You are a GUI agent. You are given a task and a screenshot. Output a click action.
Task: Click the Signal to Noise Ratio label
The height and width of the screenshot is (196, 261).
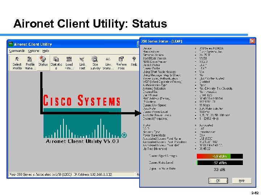click(x=162, y=168)
